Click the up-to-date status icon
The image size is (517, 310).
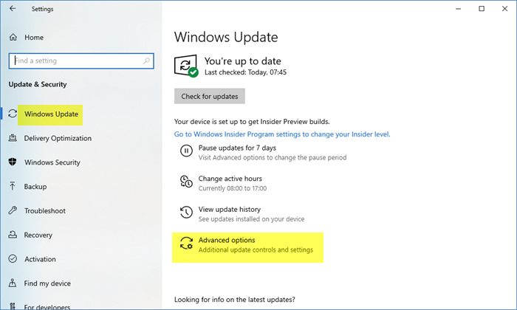[x=186, y=66]
